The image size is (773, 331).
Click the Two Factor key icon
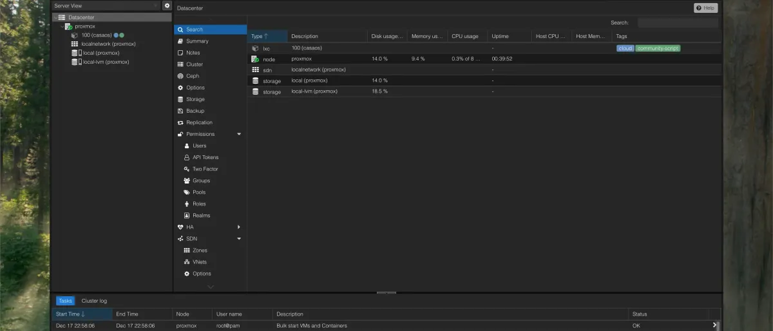click(x=187, y=169)
